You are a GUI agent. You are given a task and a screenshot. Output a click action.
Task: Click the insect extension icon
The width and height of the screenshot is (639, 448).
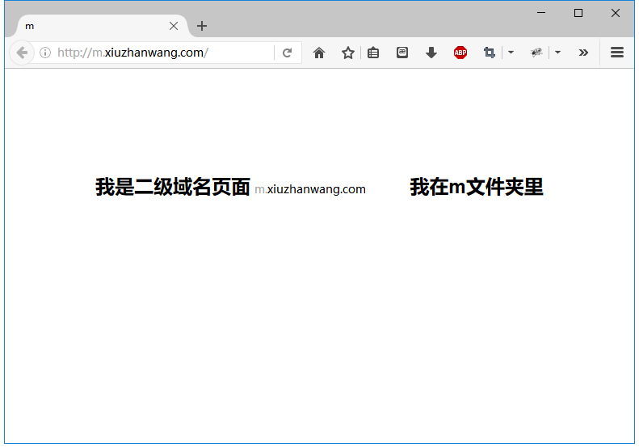click(536, 53)
